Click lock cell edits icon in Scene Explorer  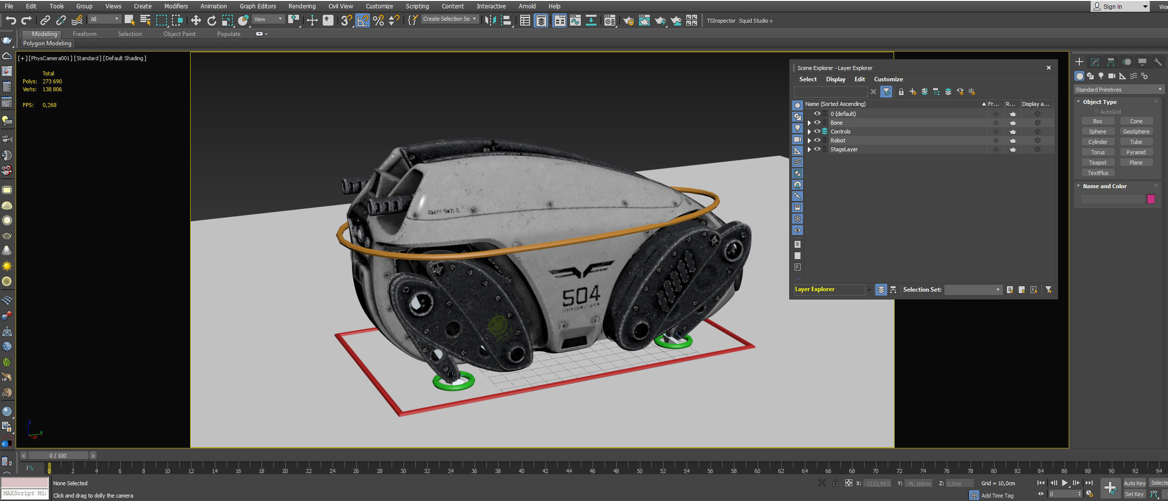click(x=901, y=92)
